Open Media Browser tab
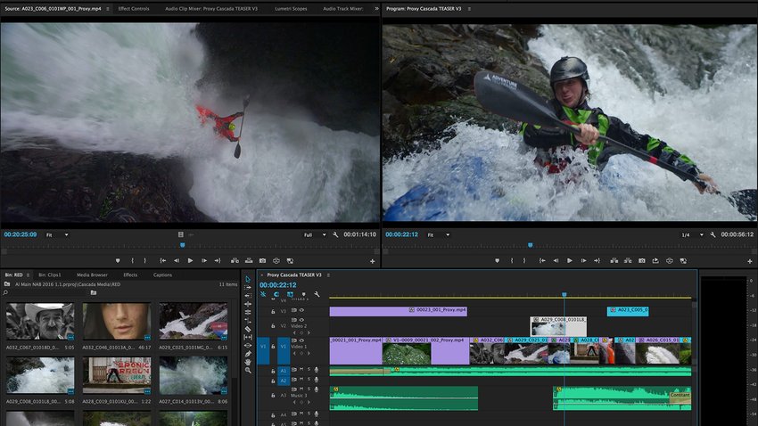 coord(92,274)
